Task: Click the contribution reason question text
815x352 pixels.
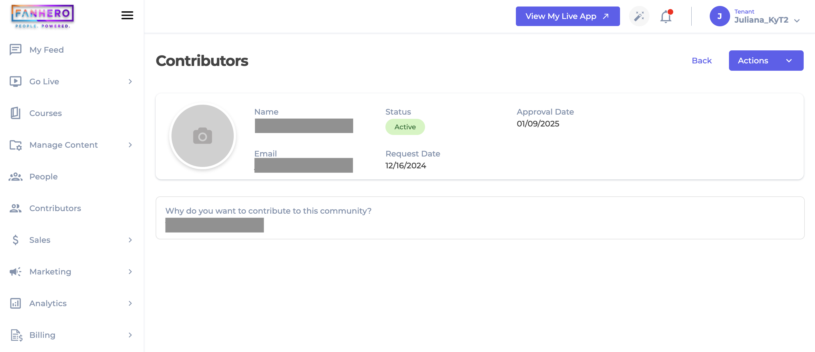Action: click(268, 211)
